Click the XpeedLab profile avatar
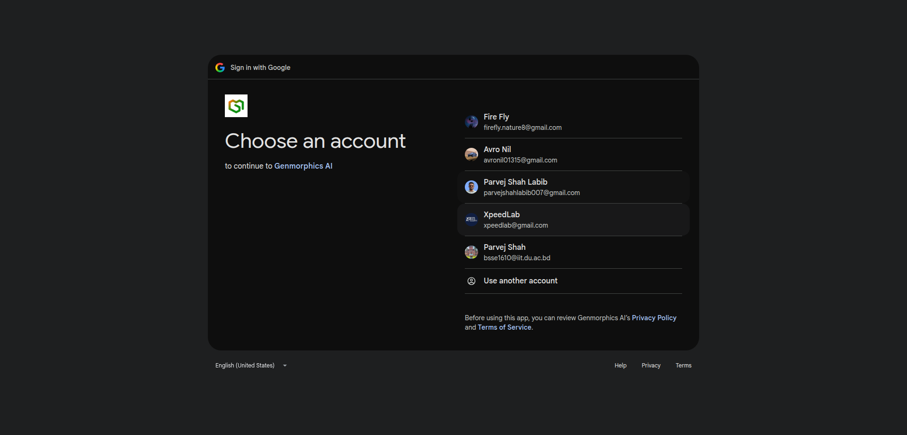This screenshot has height=435, width=907. pyautogui.click(x=471, y=220)
